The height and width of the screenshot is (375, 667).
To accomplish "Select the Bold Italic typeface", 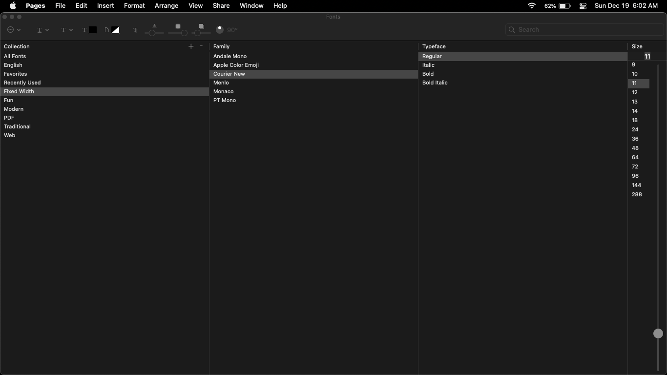I will pos(523,83).
